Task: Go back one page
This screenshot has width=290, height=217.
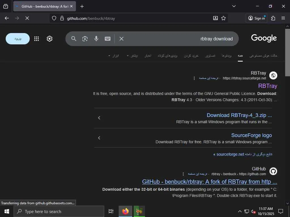Action: pos(7,18)
